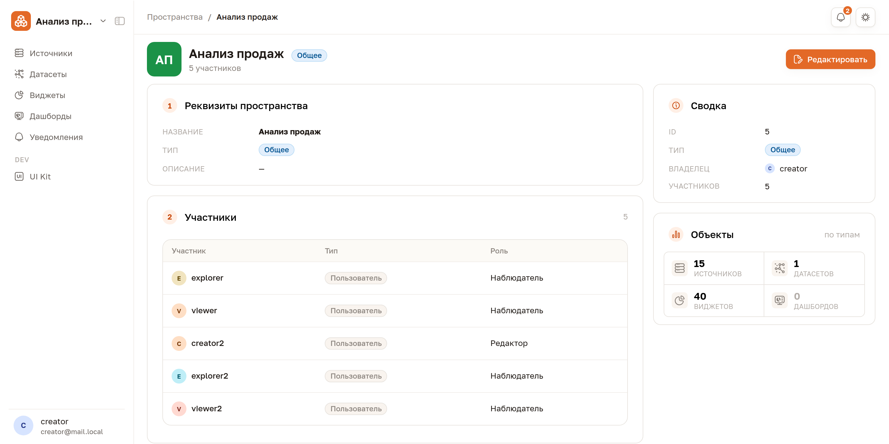Click the creator2 participant name
Image resolution: width=889 pixels, height=444 pixels.
pos(207,343)
